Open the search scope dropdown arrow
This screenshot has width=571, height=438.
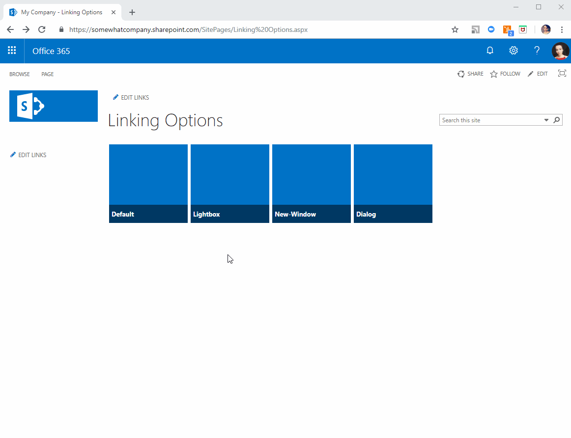tap(546, 119)
